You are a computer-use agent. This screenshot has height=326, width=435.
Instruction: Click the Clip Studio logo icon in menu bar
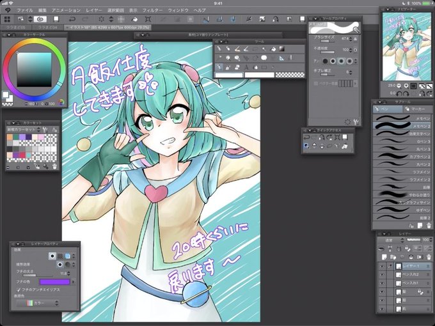8,10
